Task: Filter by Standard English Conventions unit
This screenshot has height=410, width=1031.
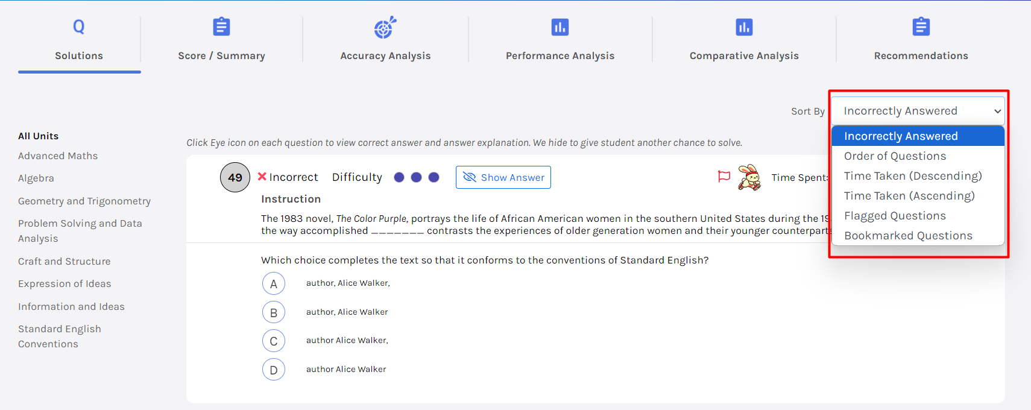Action: (x=59, y=336)
